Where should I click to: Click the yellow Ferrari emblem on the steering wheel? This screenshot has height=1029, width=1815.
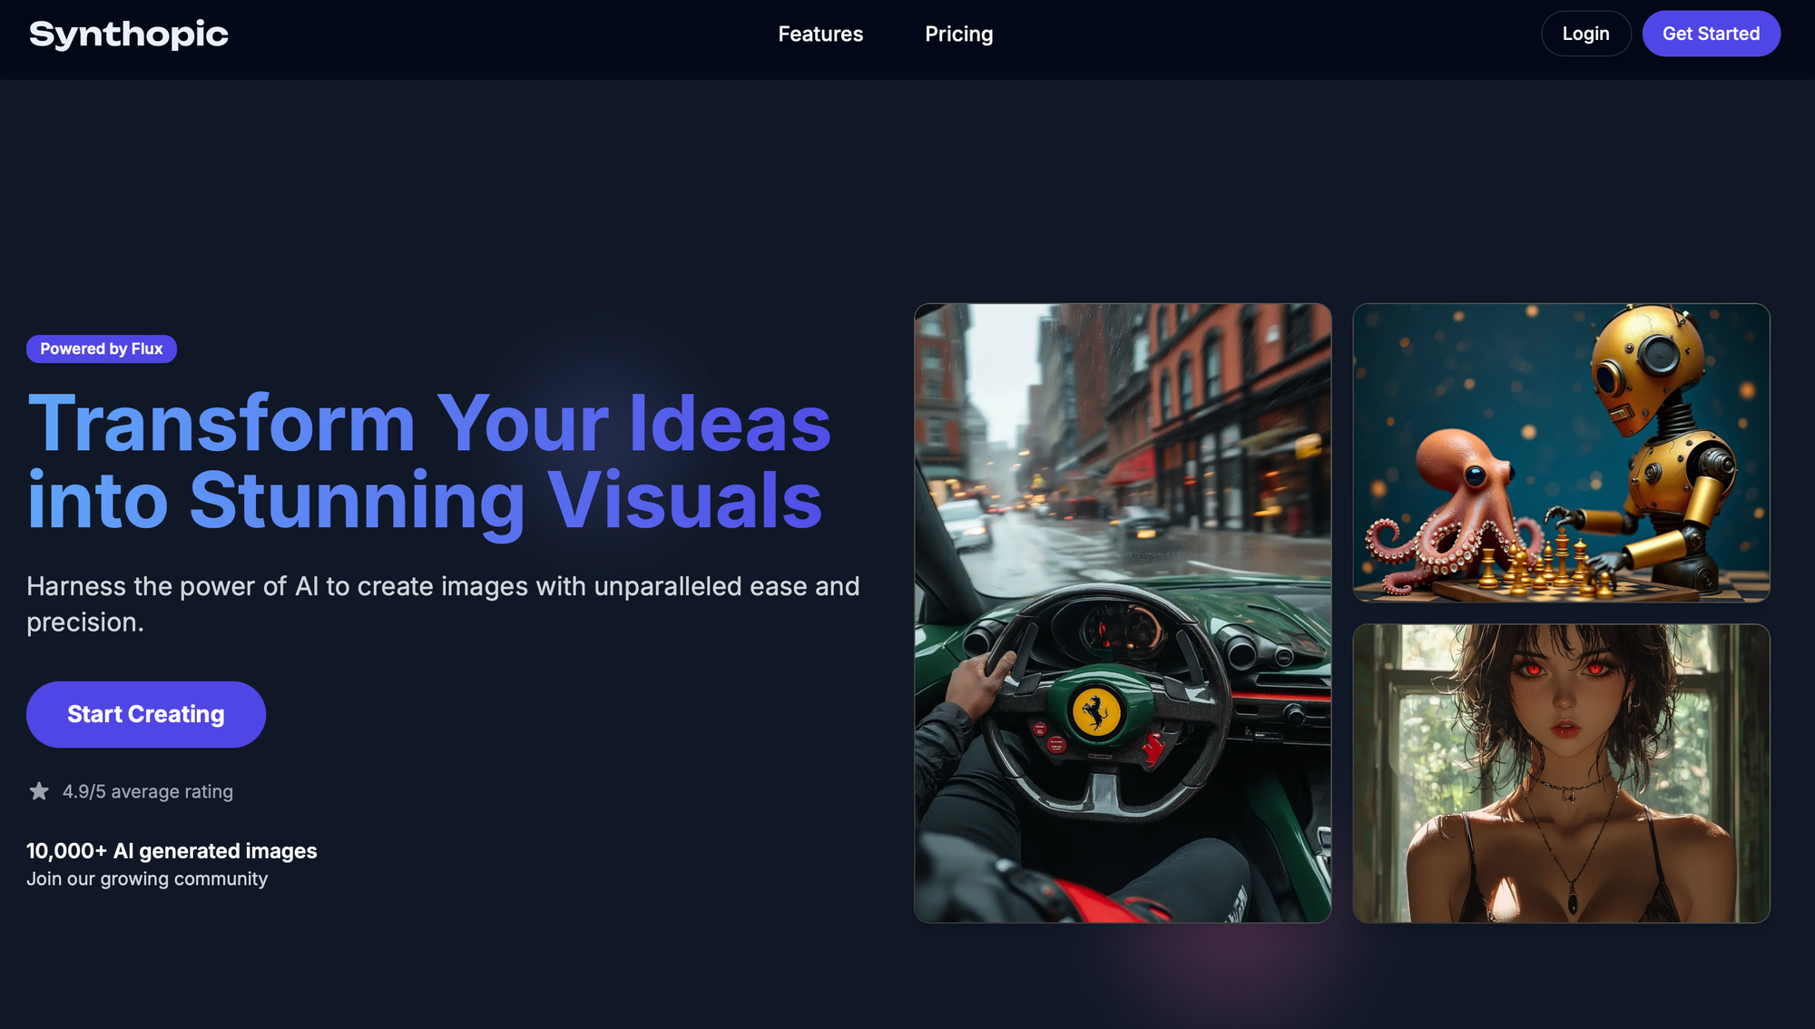click(1096, 712)
